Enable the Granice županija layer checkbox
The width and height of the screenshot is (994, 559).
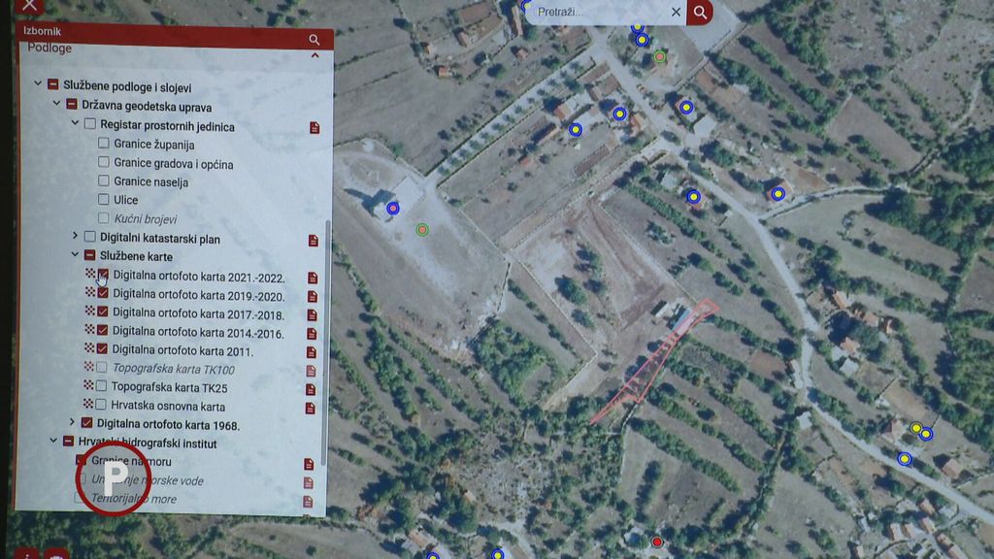[x=104, y=145]
